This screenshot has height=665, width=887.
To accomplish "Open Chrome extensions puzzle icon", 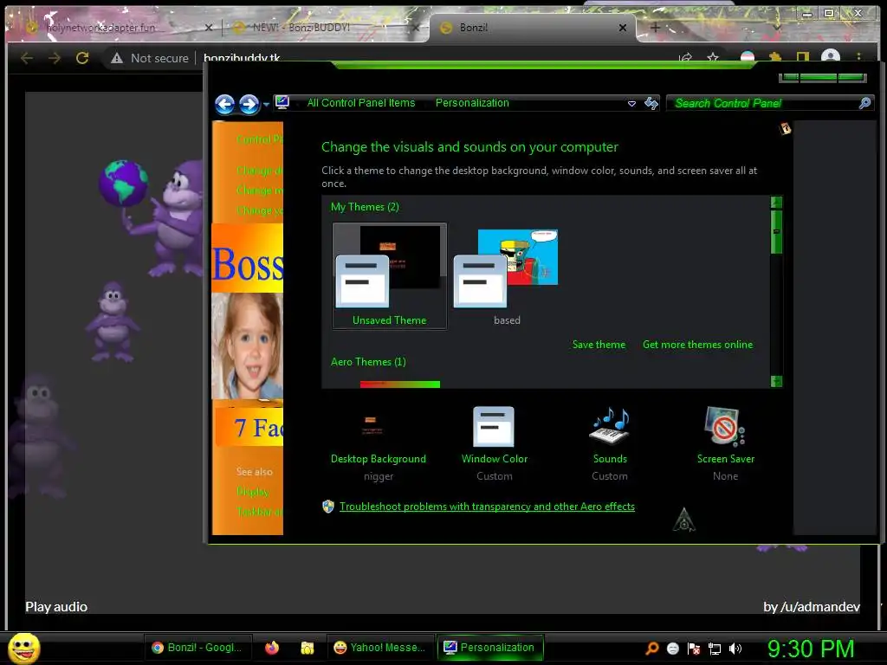I will (775, 57).
